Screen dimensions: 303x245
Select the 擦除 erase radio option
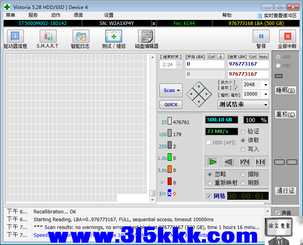[243, 174]
